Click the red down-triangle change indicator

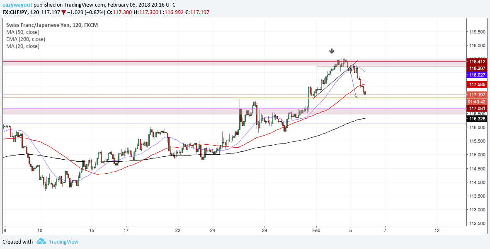63,12
